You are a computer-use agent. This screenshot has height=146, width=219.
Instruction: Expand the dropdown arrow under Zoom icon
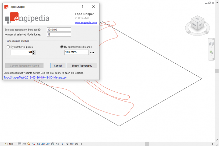(x=211, y=56)
